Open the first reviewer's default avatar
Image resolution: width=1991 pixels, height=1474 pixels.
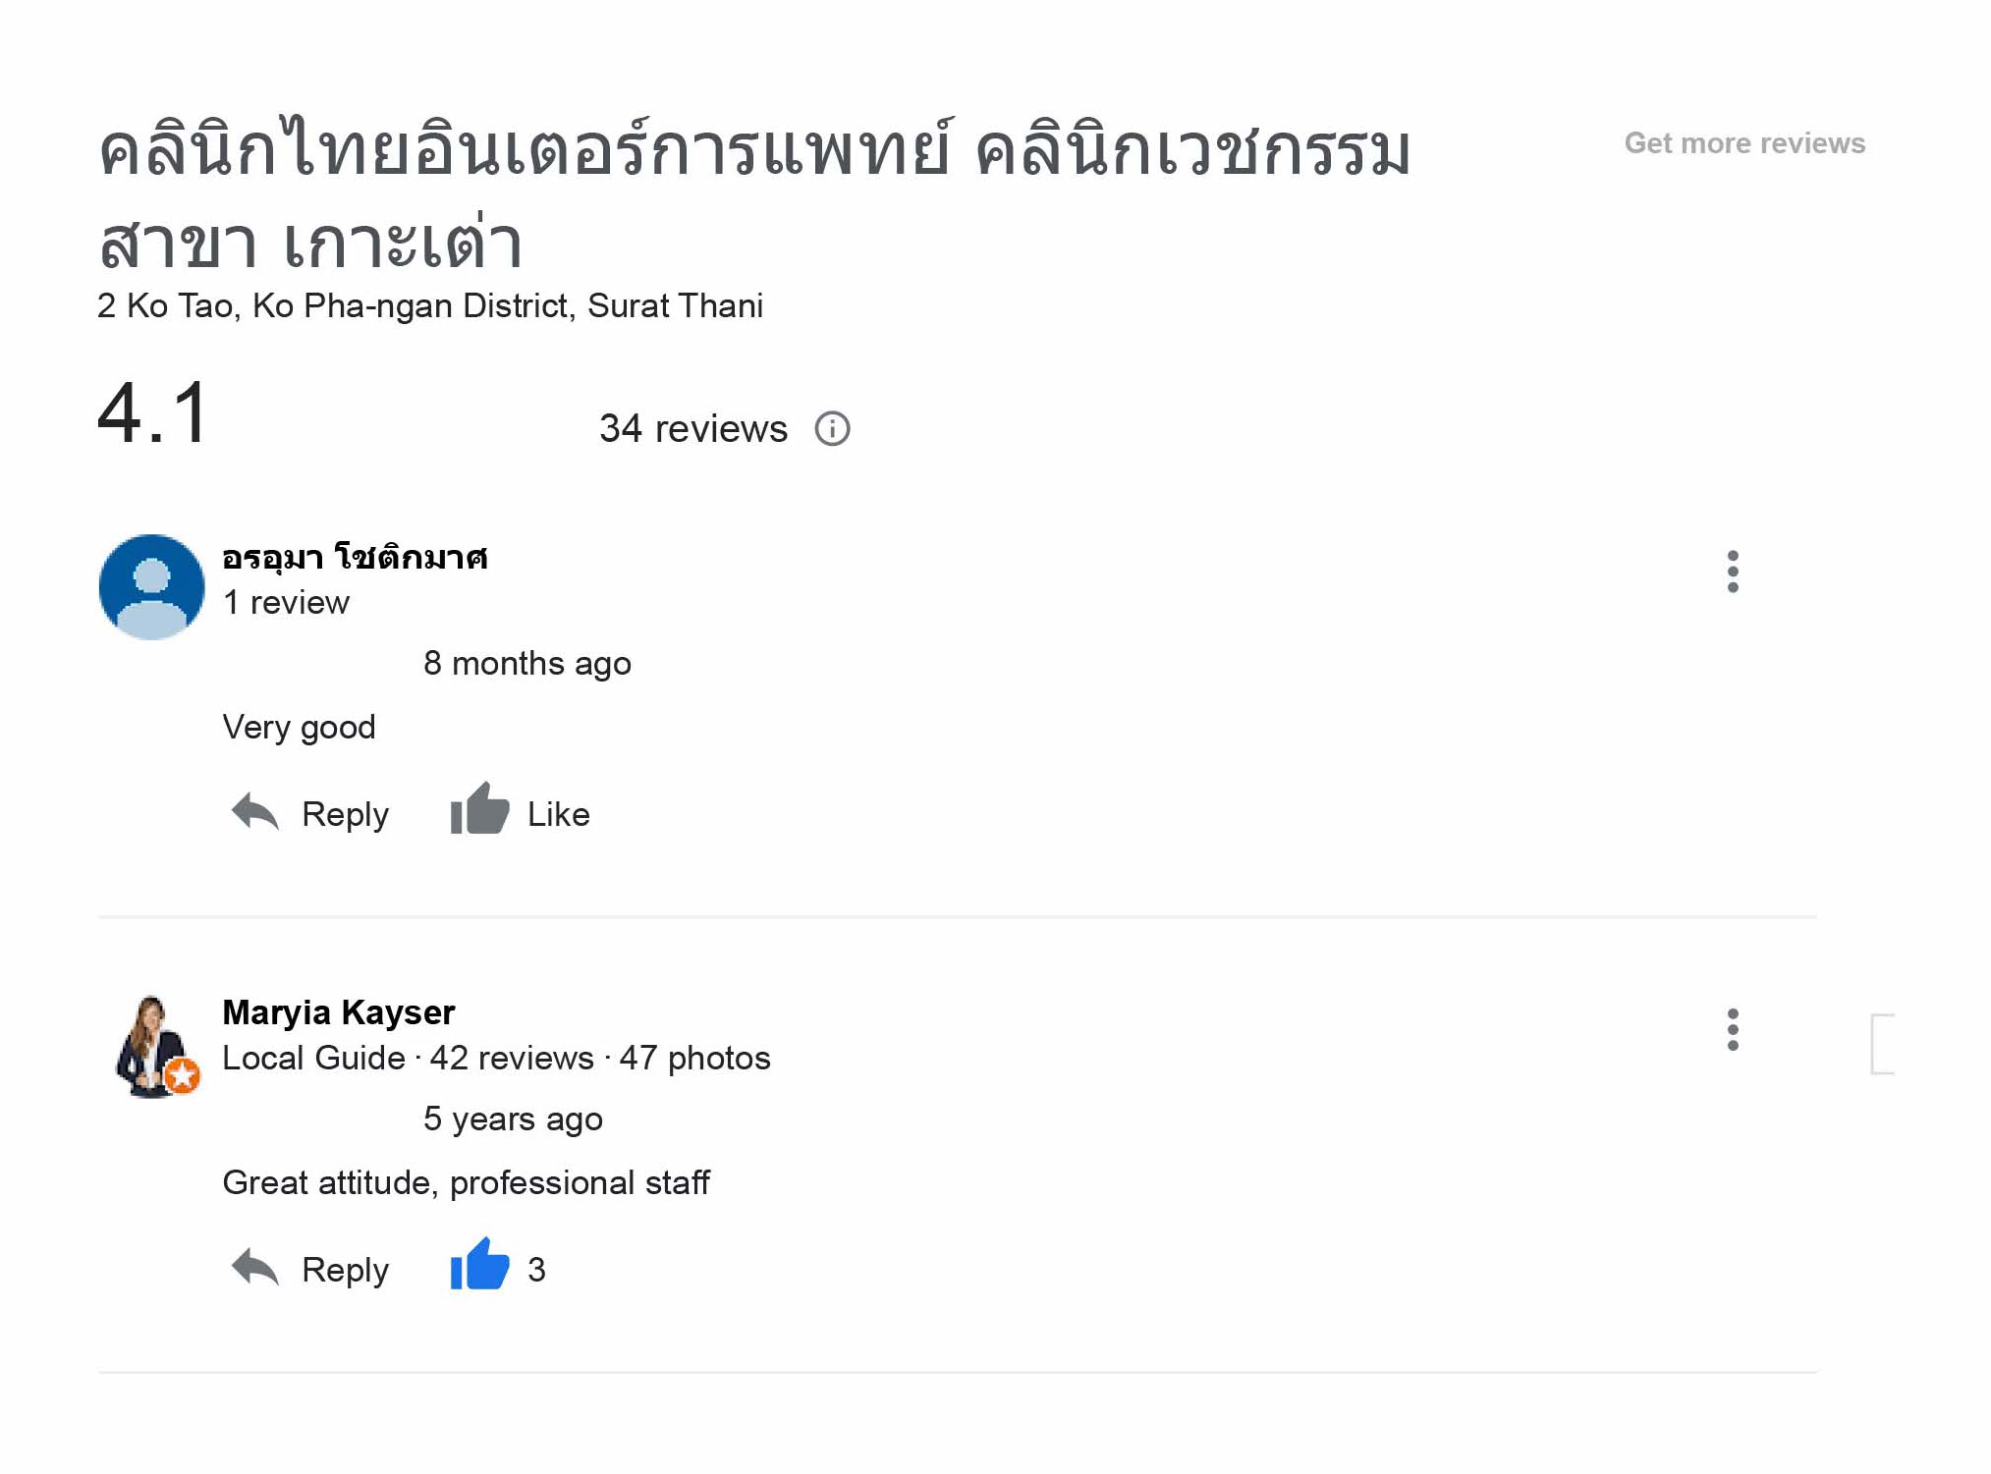[151, 587]
